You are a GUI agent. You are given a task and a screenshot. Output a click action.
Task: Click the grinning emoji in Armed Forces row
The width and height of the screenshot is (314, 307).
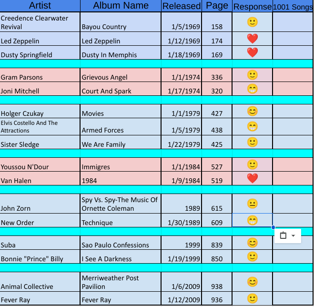(253, 126)
